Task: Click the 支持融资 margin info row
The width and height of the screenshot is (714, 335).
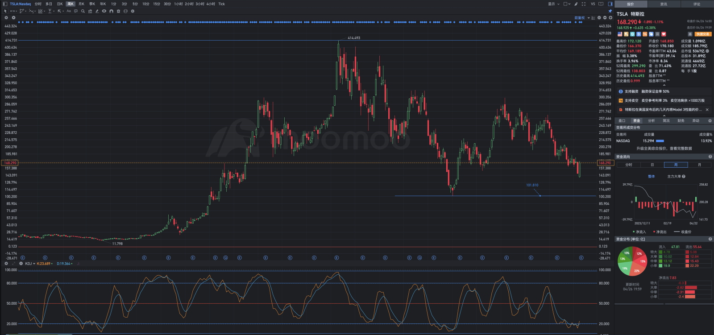Action: tap(664, 91)
